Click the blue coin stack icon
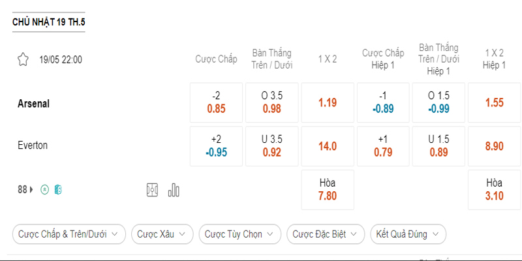 point(58,190)
